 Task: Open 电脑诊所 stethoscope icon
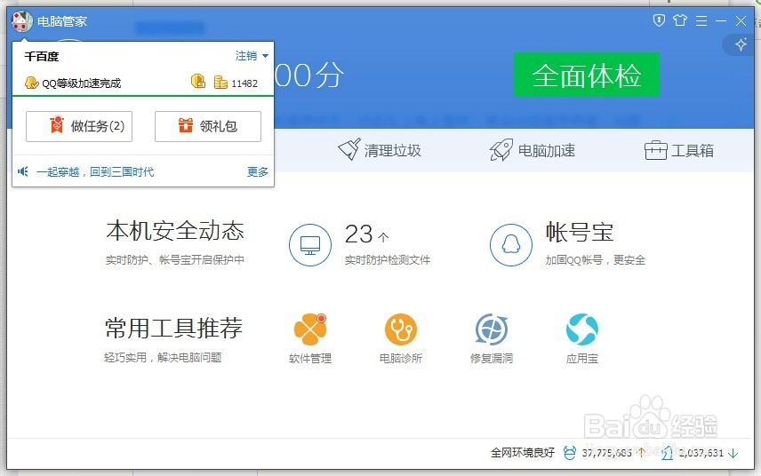click(x=401, y=329)
